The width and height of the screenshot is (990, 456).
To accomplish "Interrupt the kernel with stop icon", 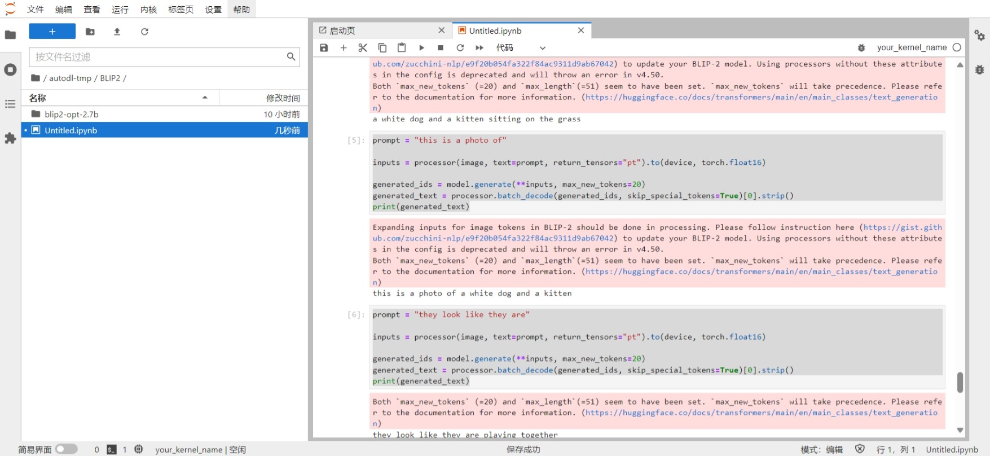I will tap(441, 48).
